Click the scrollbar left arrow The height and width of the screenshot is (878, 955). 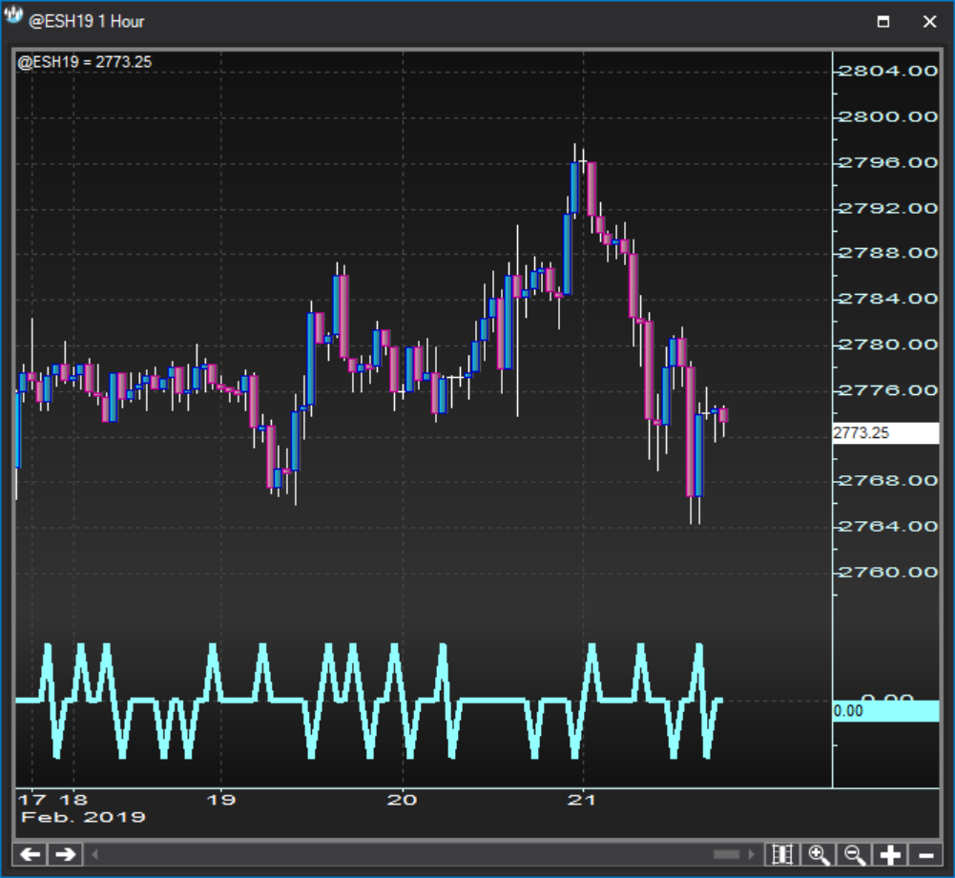[x=94, y=854]
